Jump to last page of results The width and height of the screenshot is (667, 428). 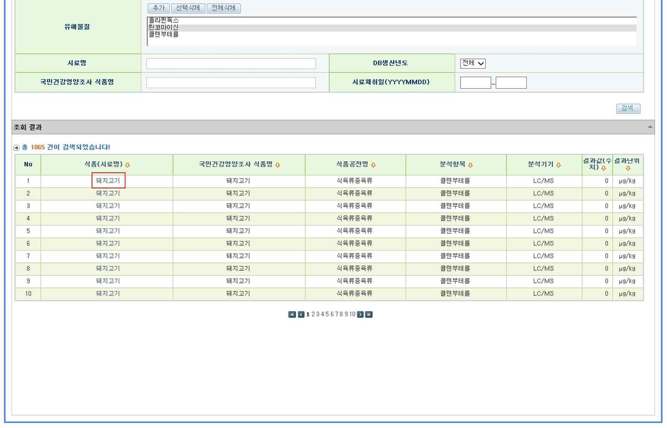(x=369, y=314)
